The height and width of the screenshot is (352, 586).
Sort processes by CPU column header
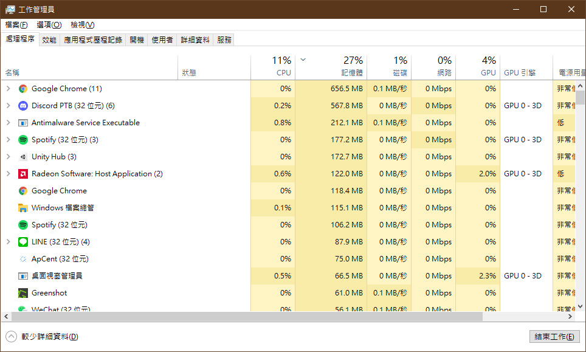click(273, 67)
